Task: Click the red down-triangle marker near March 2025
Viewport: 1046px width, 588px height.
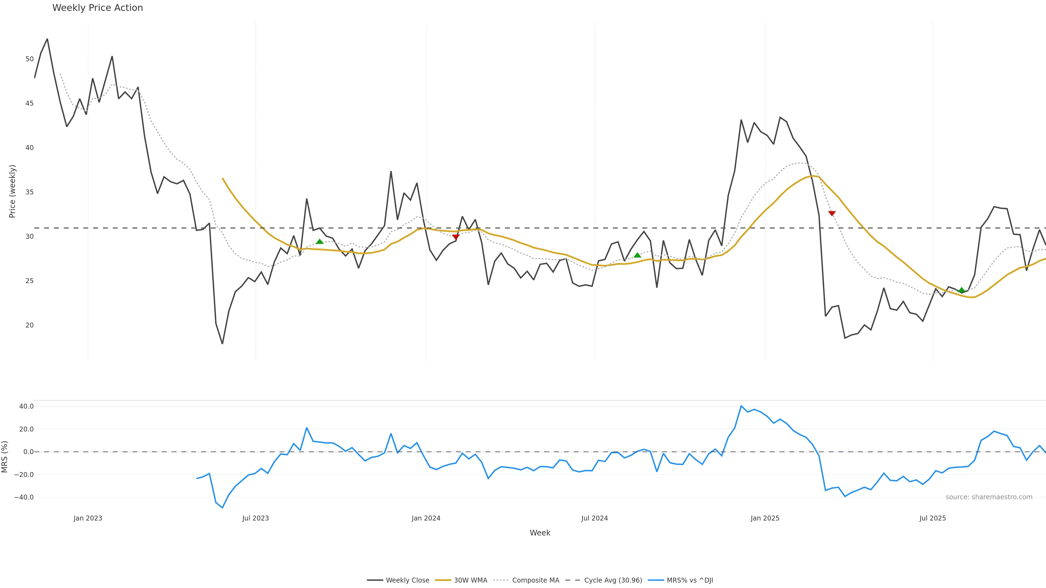Action: click(x=832, y=213)
